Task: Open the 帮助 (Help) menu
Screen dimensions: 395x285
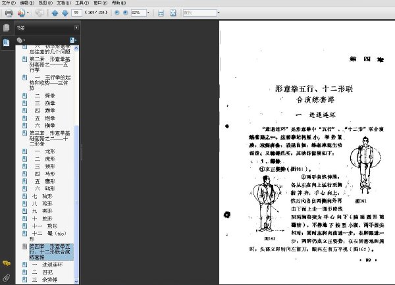Action: point(118,3)
